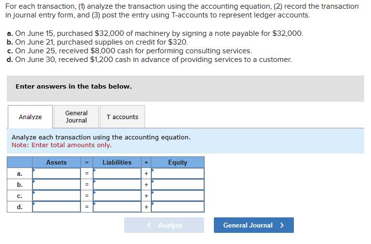The width and height of the screenshot is (371, 244).
Task: Click the Liabilities column header
Action: point(117,162)
